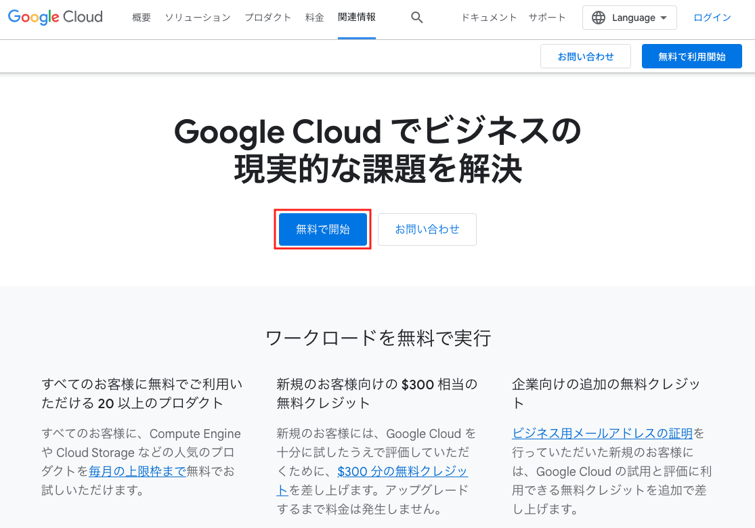
Task: Click the 無料で利用開始 button
Action: click(x=692, y=56)
